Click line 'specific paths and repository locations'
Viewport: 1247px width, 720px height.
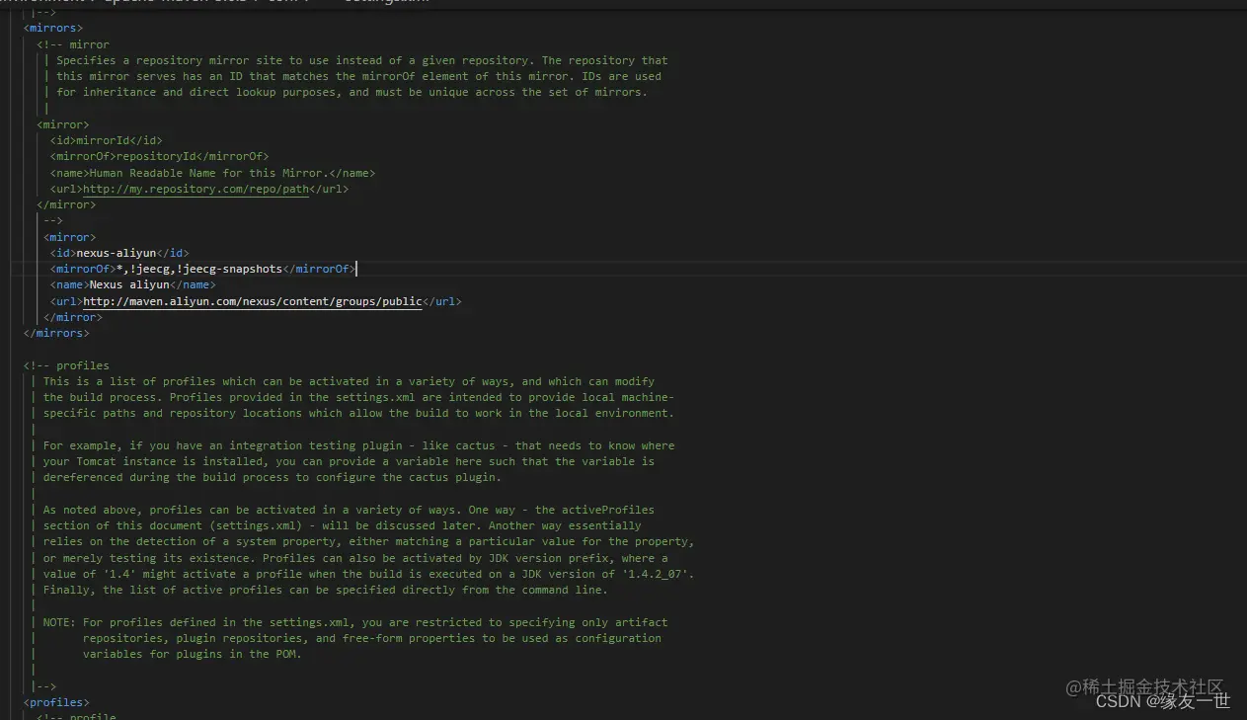pos(358,413)
